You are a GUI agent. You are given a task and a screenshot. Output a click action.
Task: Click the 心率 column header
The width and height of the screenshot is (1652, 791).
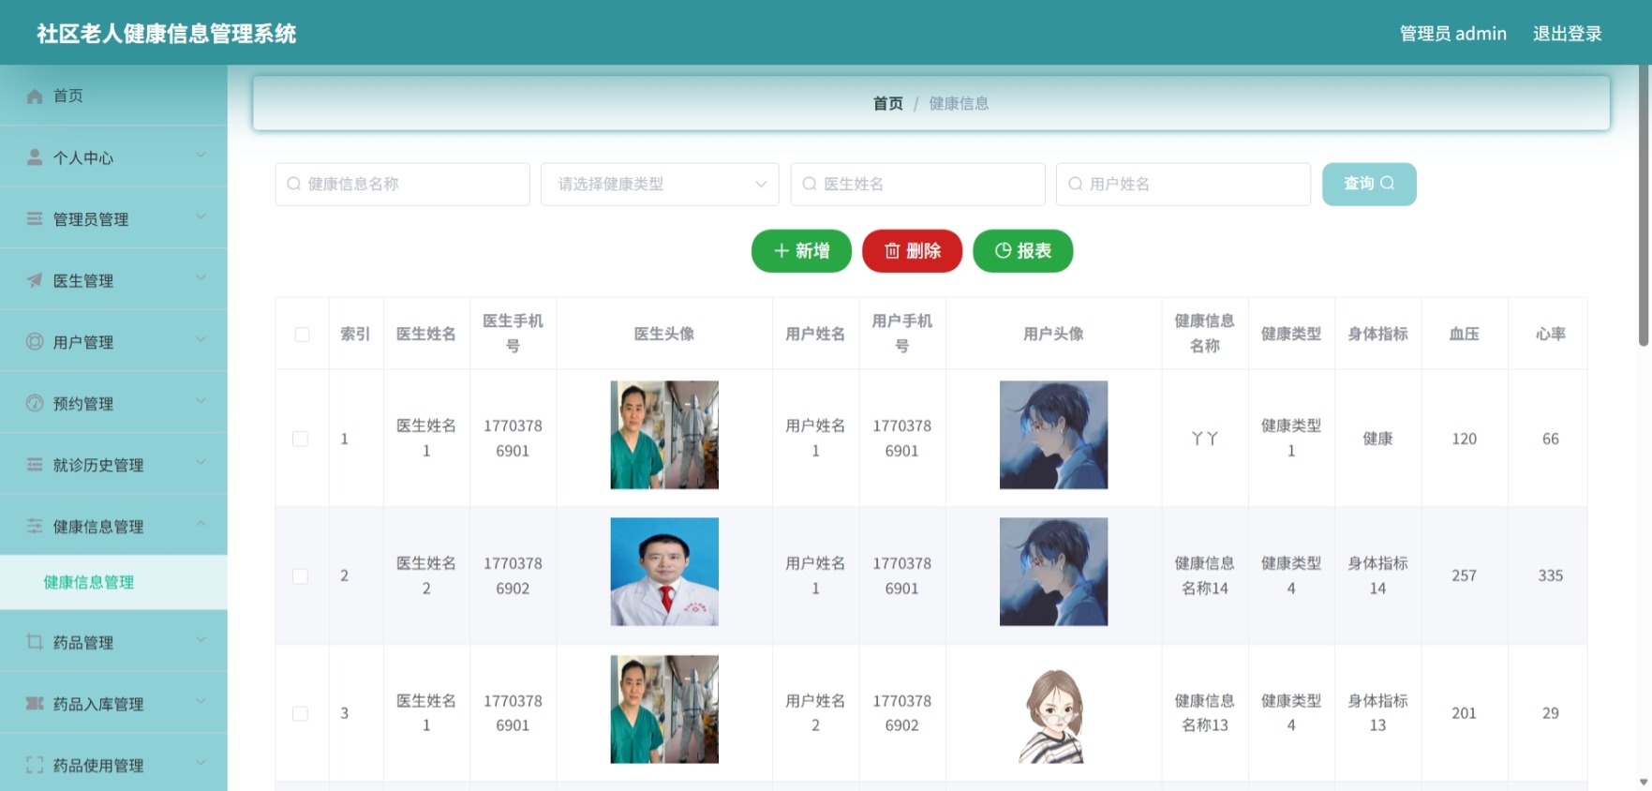1551,334
